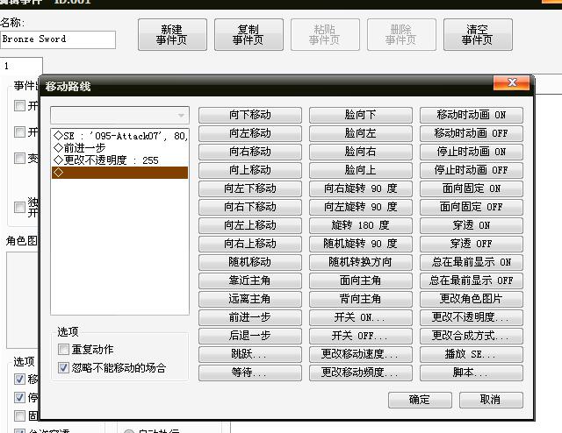Click 面向固定 OFF button

click(472, 207)
